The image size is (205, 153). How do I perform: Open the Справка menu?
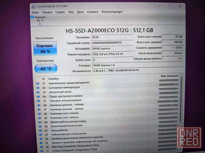[93, 12]
